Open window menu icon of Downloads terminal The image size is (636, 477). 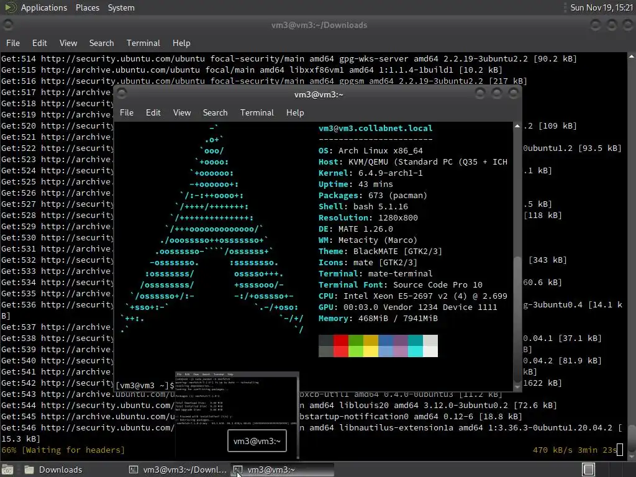pos(7,25)
